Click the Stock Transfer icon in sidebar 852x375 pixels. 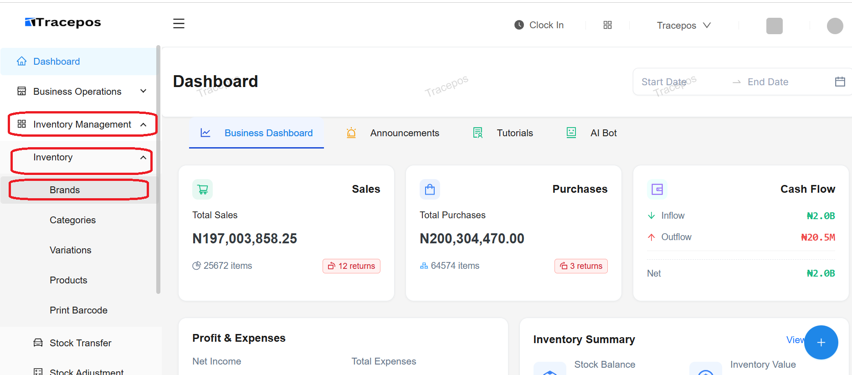tap(38, 343)
